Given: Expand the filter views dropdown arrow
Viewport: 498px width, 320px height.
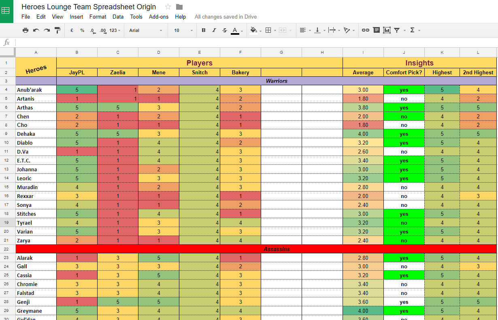Looking at the screenshot, I should [x=404, y=31].
